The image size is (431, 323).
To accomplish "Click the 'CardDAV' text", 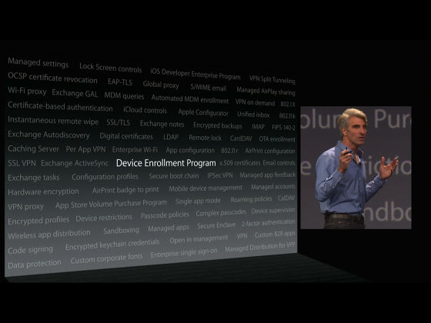I will 241,138.
